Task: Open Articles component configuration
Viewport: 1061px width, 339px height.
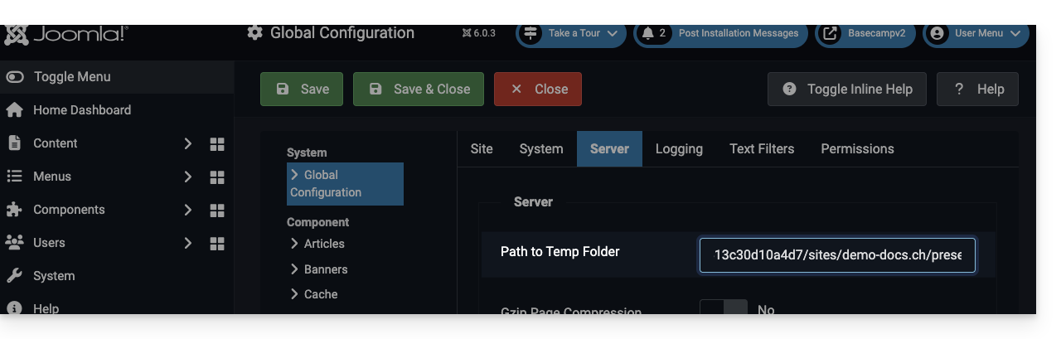Action: (x=323, y=244)
